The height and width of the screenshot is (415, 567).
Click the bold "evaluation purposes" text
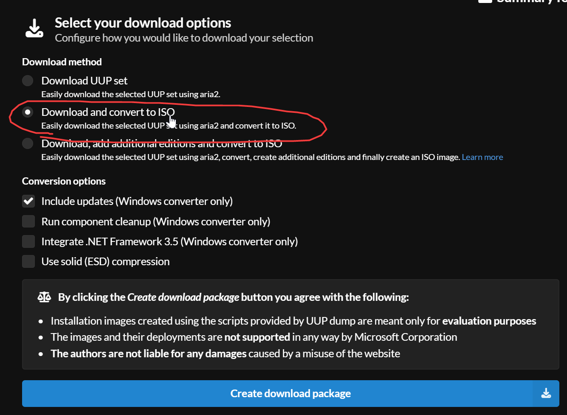click(x=489, y=321)
